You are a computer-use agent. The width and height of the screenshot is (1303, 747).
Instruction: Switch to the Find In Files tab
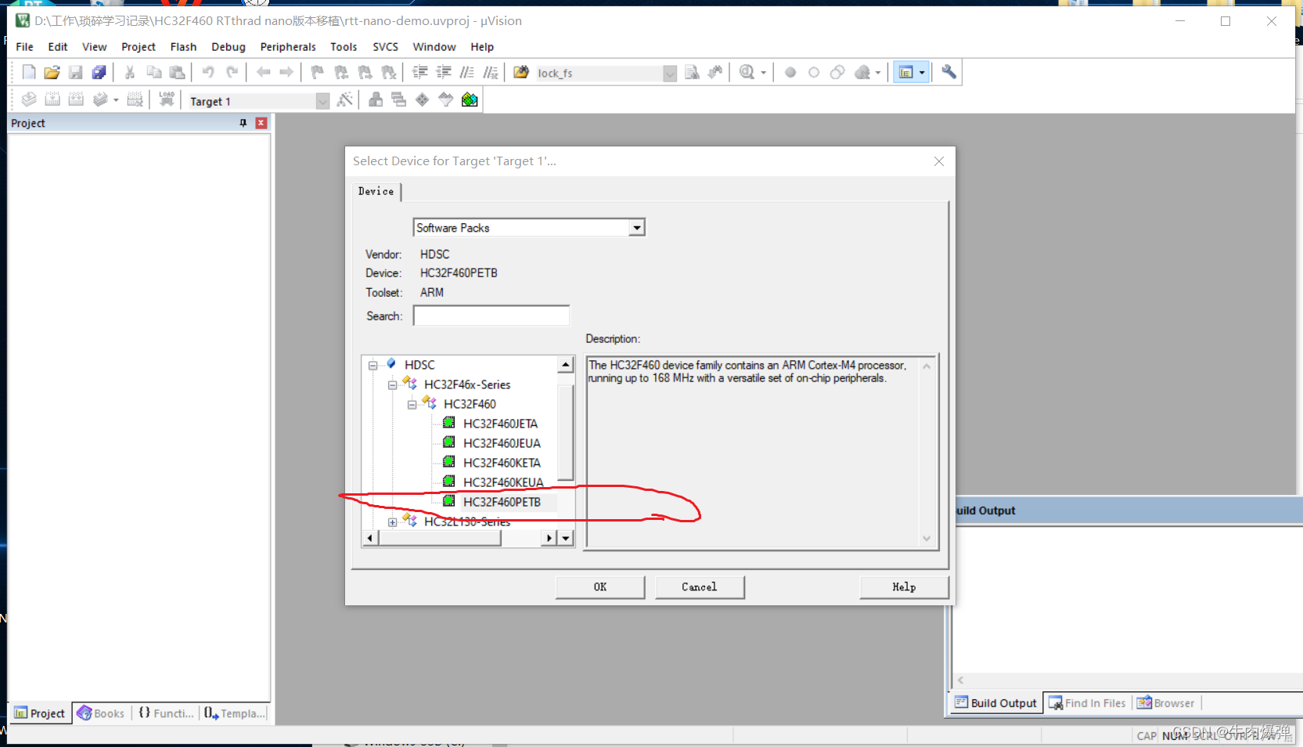[x=1087, y=703]
